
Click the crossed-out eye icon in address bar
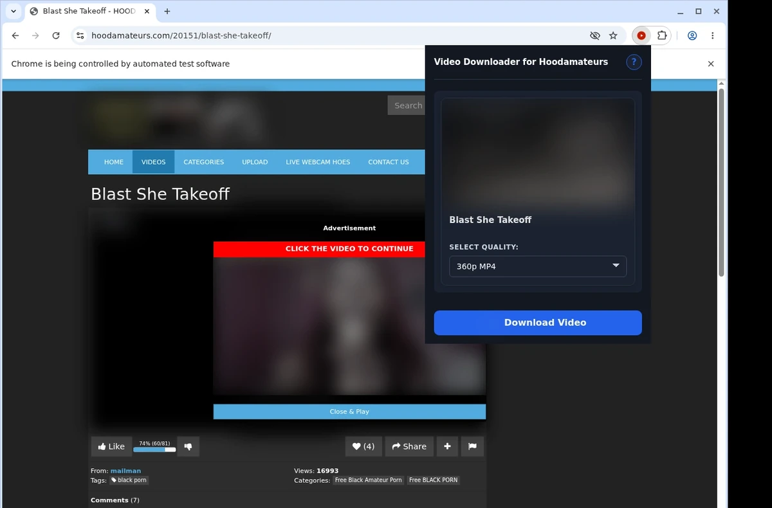594,35
